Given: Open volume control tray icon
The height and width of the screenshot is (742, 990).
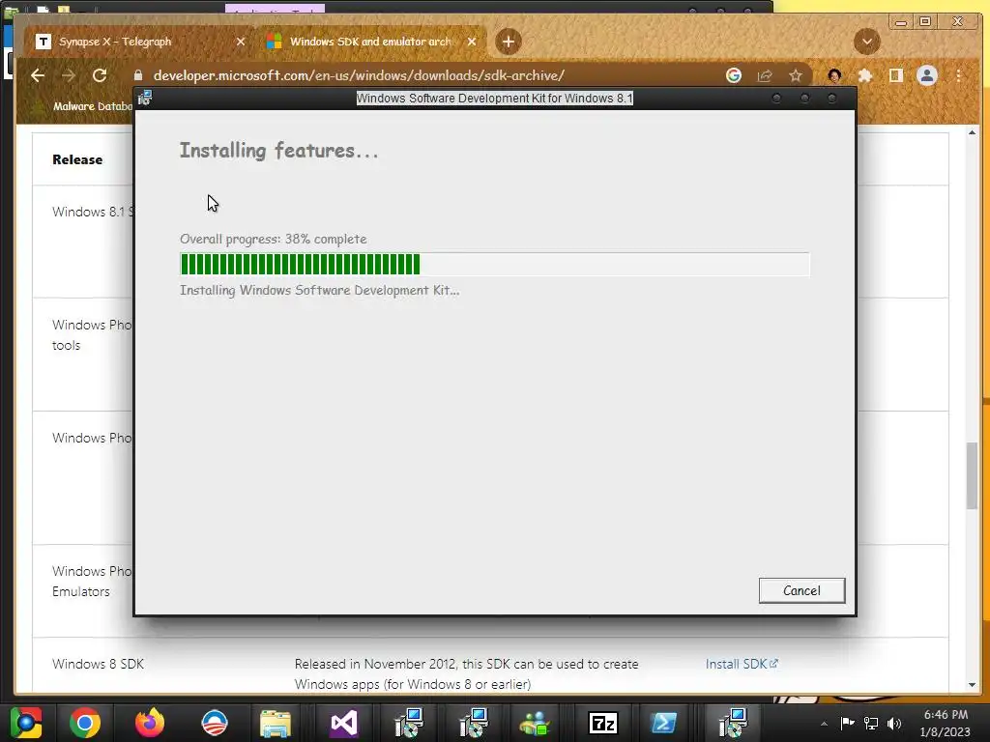Looking at the screenshot, I should coord(894,723).
